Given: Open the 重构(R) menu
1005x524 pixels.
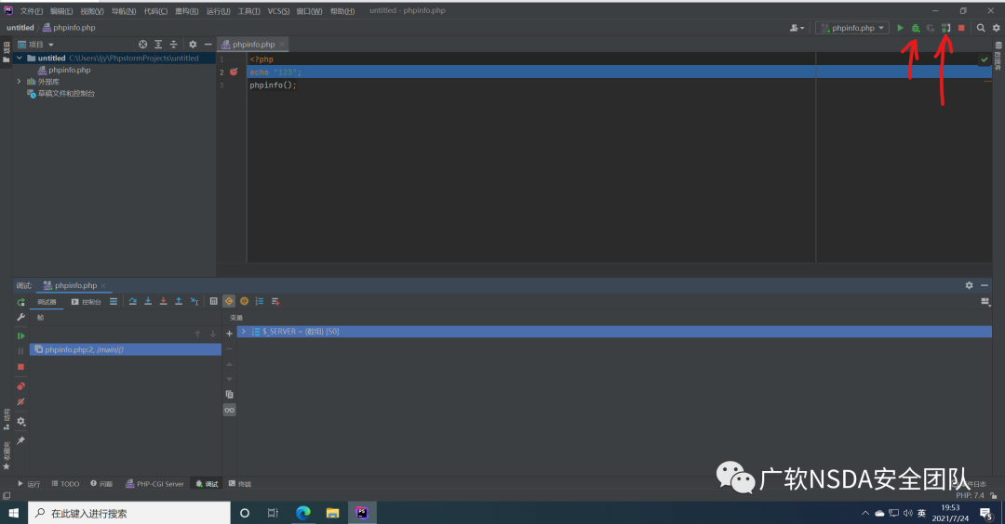Looking at the screenshot, I should click(x=186, y=11).
